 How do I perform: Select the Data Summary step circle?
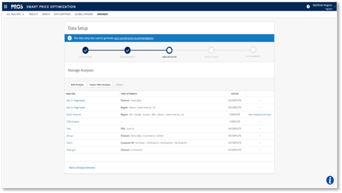tap(253, 50)
